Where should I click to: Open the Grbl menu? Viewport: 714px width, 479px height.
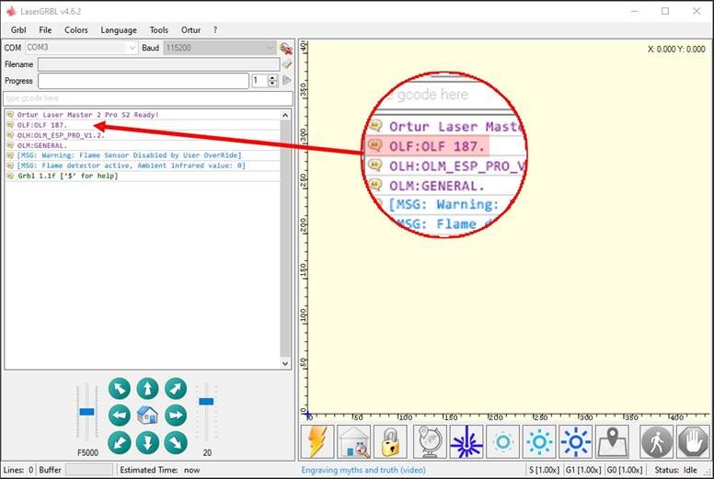click(17, 29)
